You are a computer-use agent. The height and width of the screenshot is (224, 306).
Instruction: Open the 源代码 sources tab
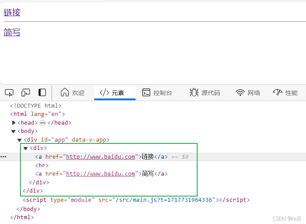(x=205, y=93)
